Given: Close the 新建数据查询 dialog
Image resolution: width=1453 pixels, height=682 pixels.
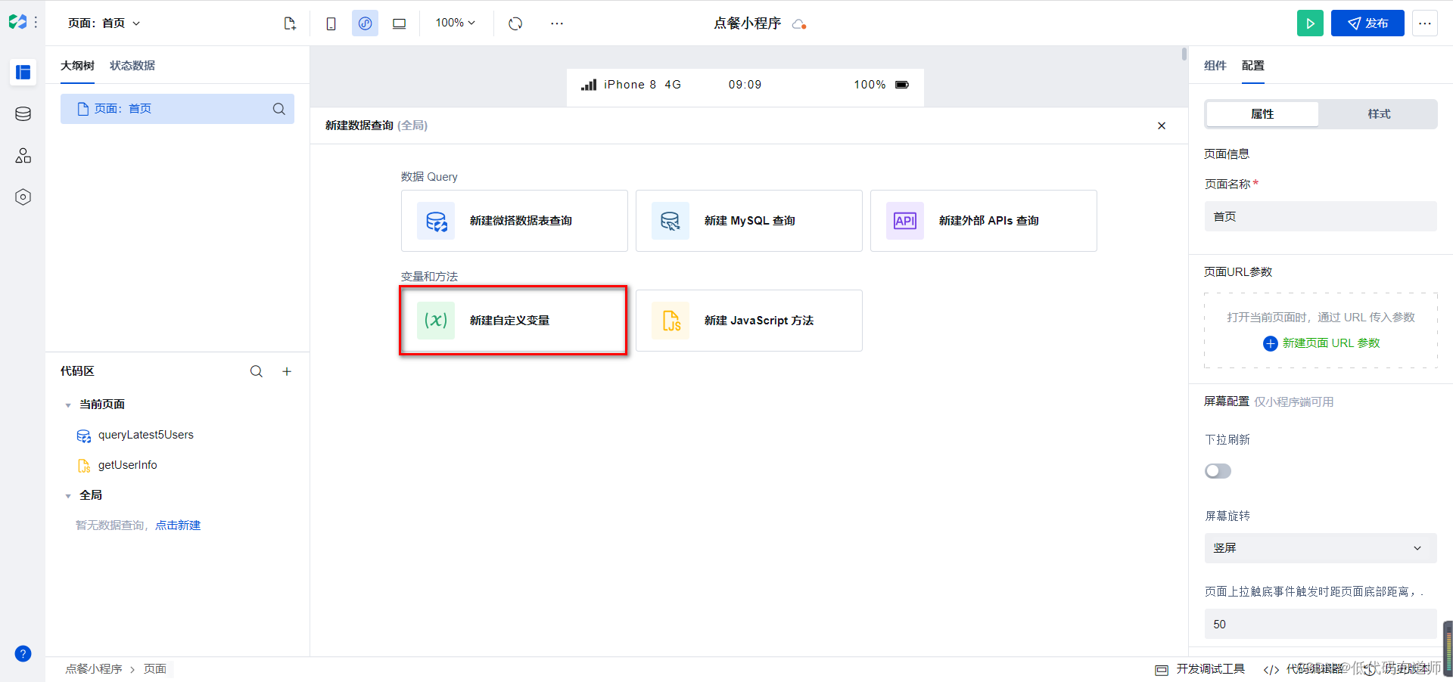Looking at the screenshot, I should (1162, 126).
